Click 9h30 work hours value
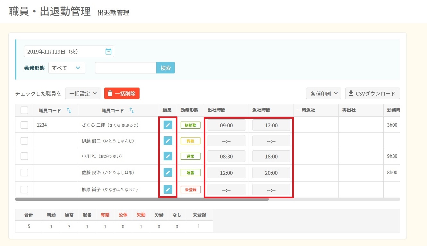The width and height of the screenshot is (427, 246). [392, 156]
